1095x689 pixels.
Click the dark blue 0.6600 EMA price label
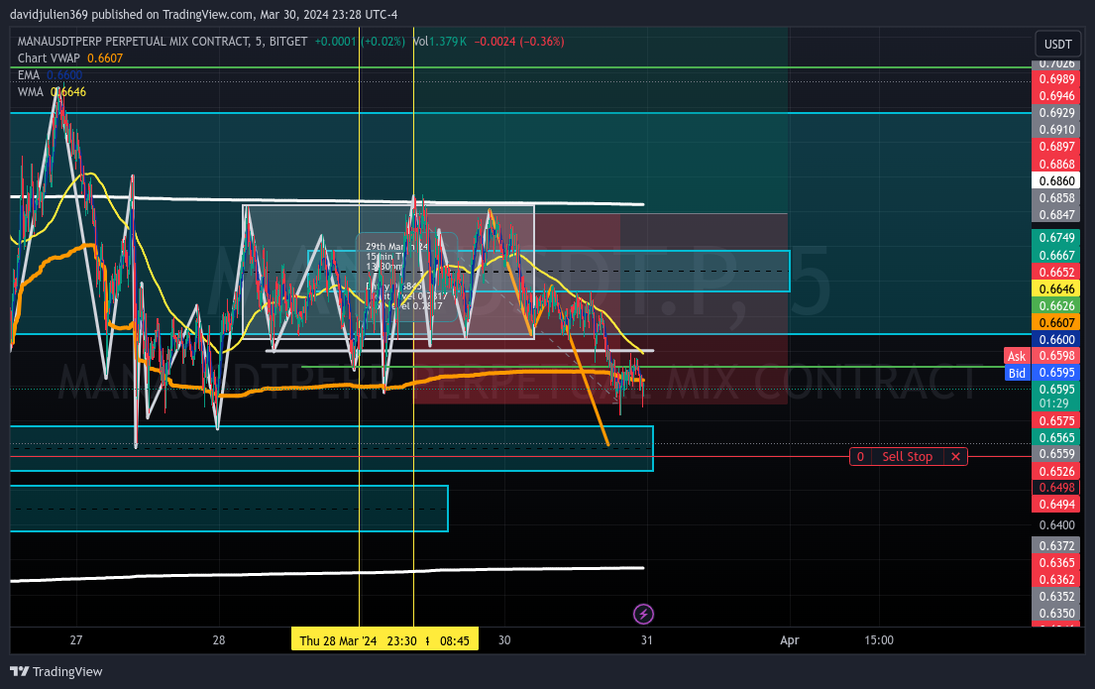(1056, 339)
